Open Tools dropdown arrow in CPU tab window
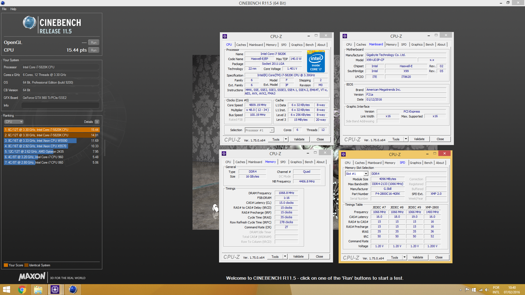The height and width of the screenshot is (295, 525). [286, 140]
